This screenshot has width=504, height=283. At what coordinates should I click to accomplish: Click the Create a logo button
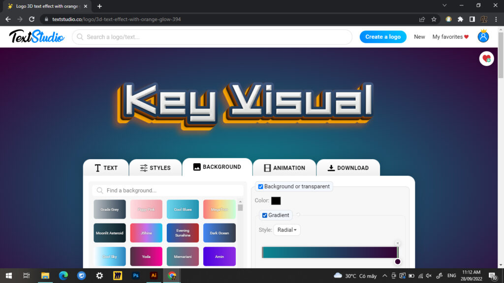[383, 37]
